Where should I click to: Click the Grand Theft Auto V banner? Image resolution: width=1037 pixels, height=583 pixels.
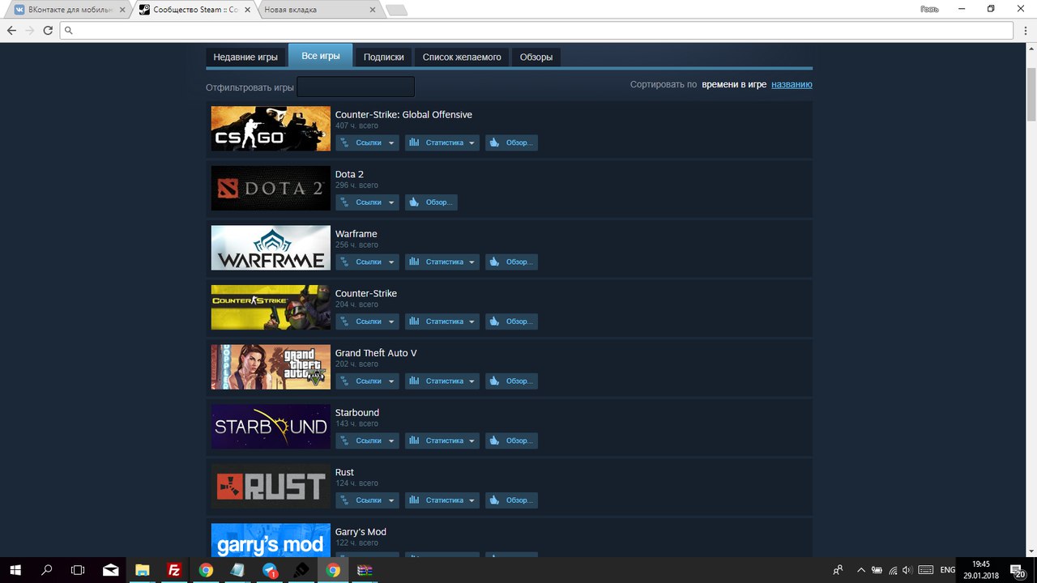click(x=271, y=367)
